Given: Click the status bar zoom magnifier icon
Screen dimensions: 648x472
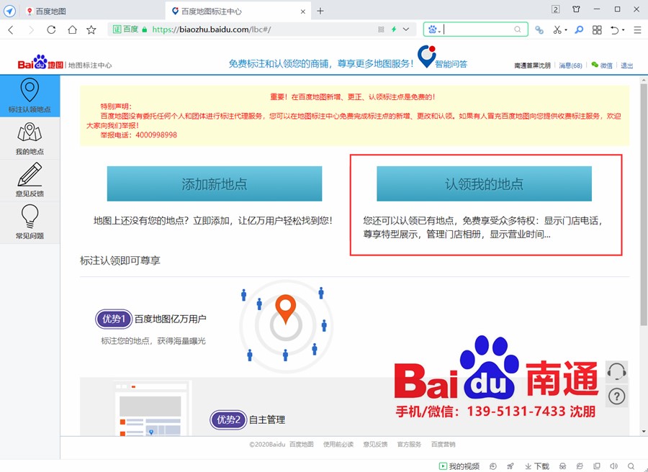Looking at the screenshot, I should tap(631, 466).
